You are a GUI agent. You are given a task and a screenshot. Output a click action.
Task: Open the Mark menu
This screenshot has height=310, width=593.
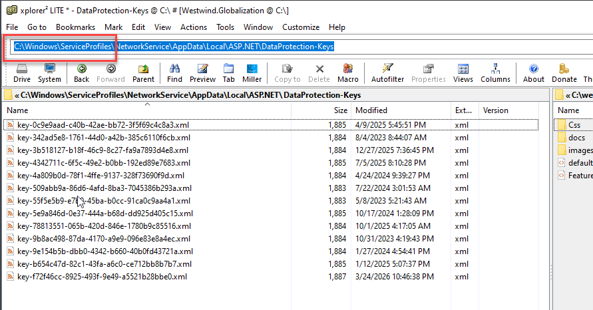point(113,27)
